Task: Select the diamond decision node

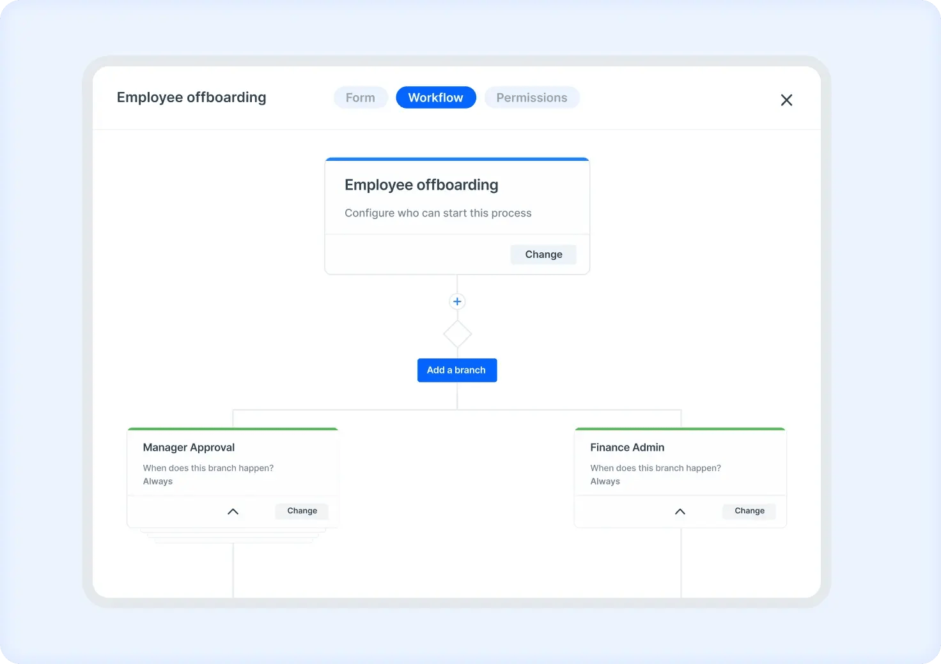Action: pos(457,334)
